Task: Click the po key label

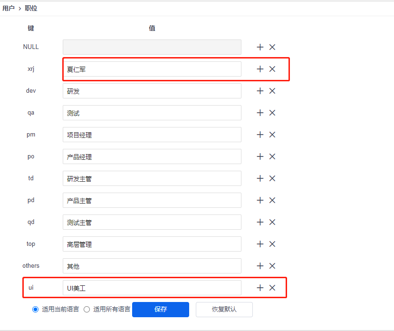Action: (31, 156)
